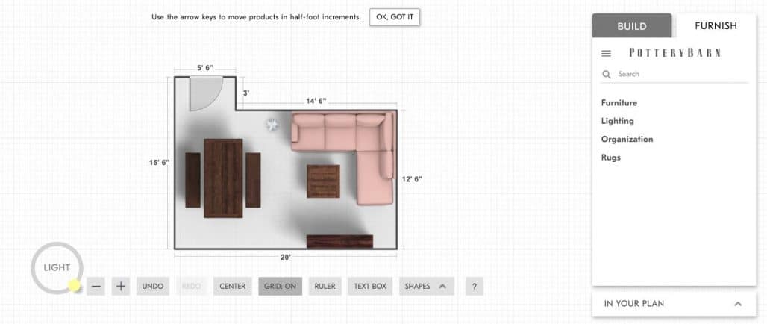Viewport: 767px width, 324px height.
Task: Switch to the FURNISH tab
Action: coord(716,26)
